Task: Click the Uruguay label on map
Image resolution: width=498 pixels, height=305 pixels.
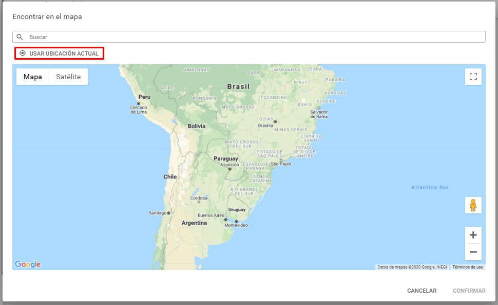Action: (237, 209)
